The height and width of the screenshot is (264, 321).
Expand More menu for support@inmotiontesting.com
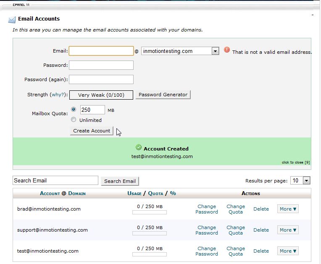288,230
